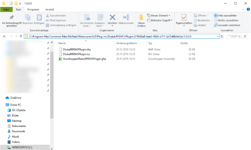Switch to Ansicht ribbon tab
Screen dimensions: 251x150
coord(50,10)
